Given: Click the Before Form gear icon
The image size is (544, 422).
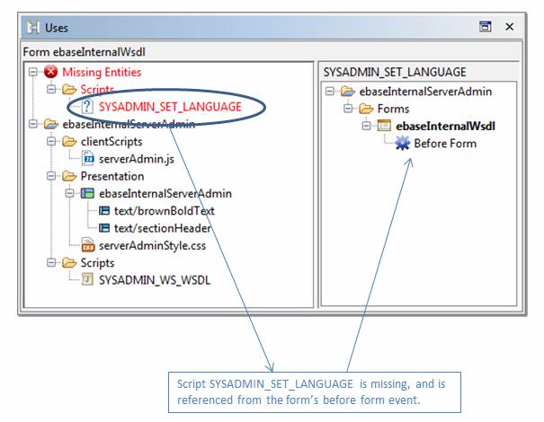Looking at the screenshot, I should point(402,143).
